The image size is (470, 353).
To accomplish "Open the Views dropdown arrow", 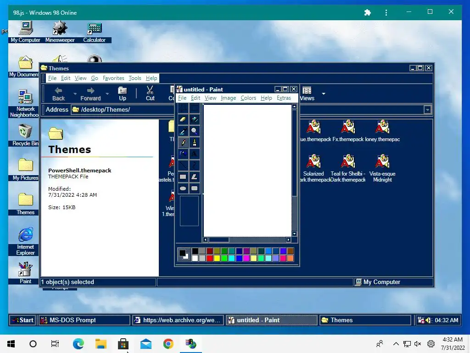I will [324, 94].
